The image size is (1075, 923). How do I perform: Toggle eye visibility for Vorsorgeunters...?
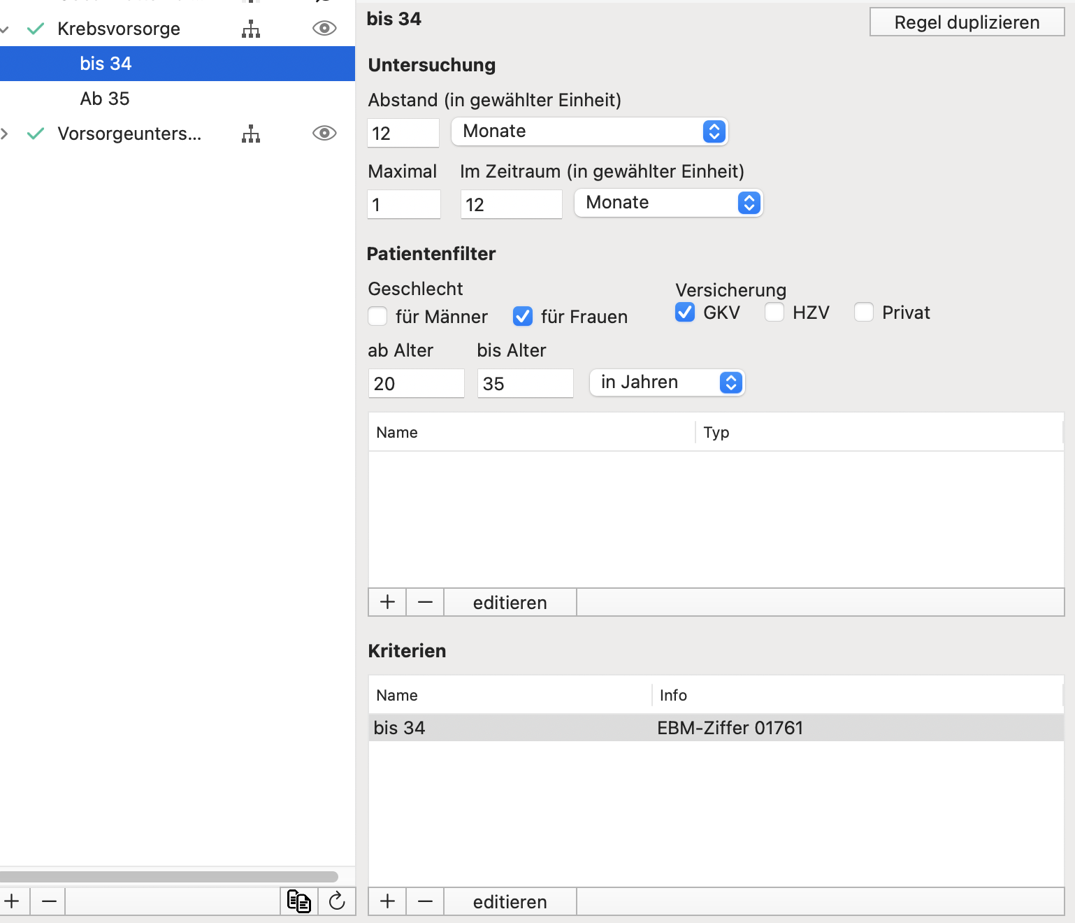pyautogui.click(x=324, y=133)
